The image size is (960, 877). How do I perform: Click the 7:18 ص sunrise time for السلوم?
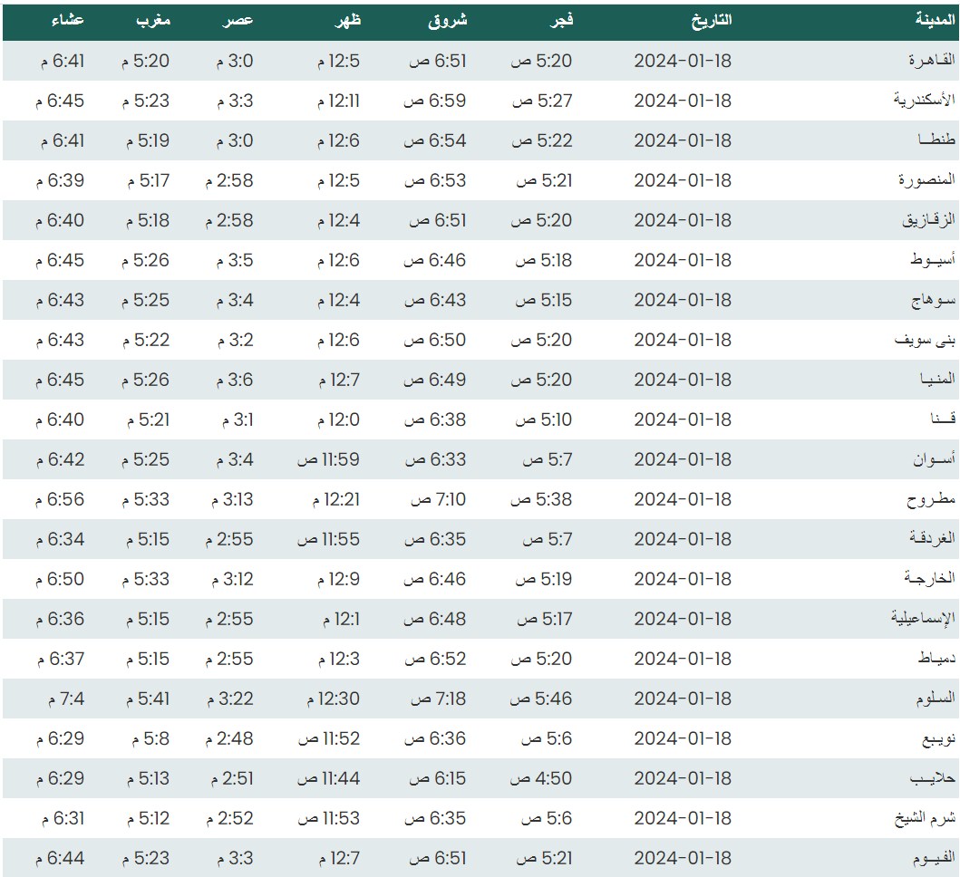coord(439,699)
